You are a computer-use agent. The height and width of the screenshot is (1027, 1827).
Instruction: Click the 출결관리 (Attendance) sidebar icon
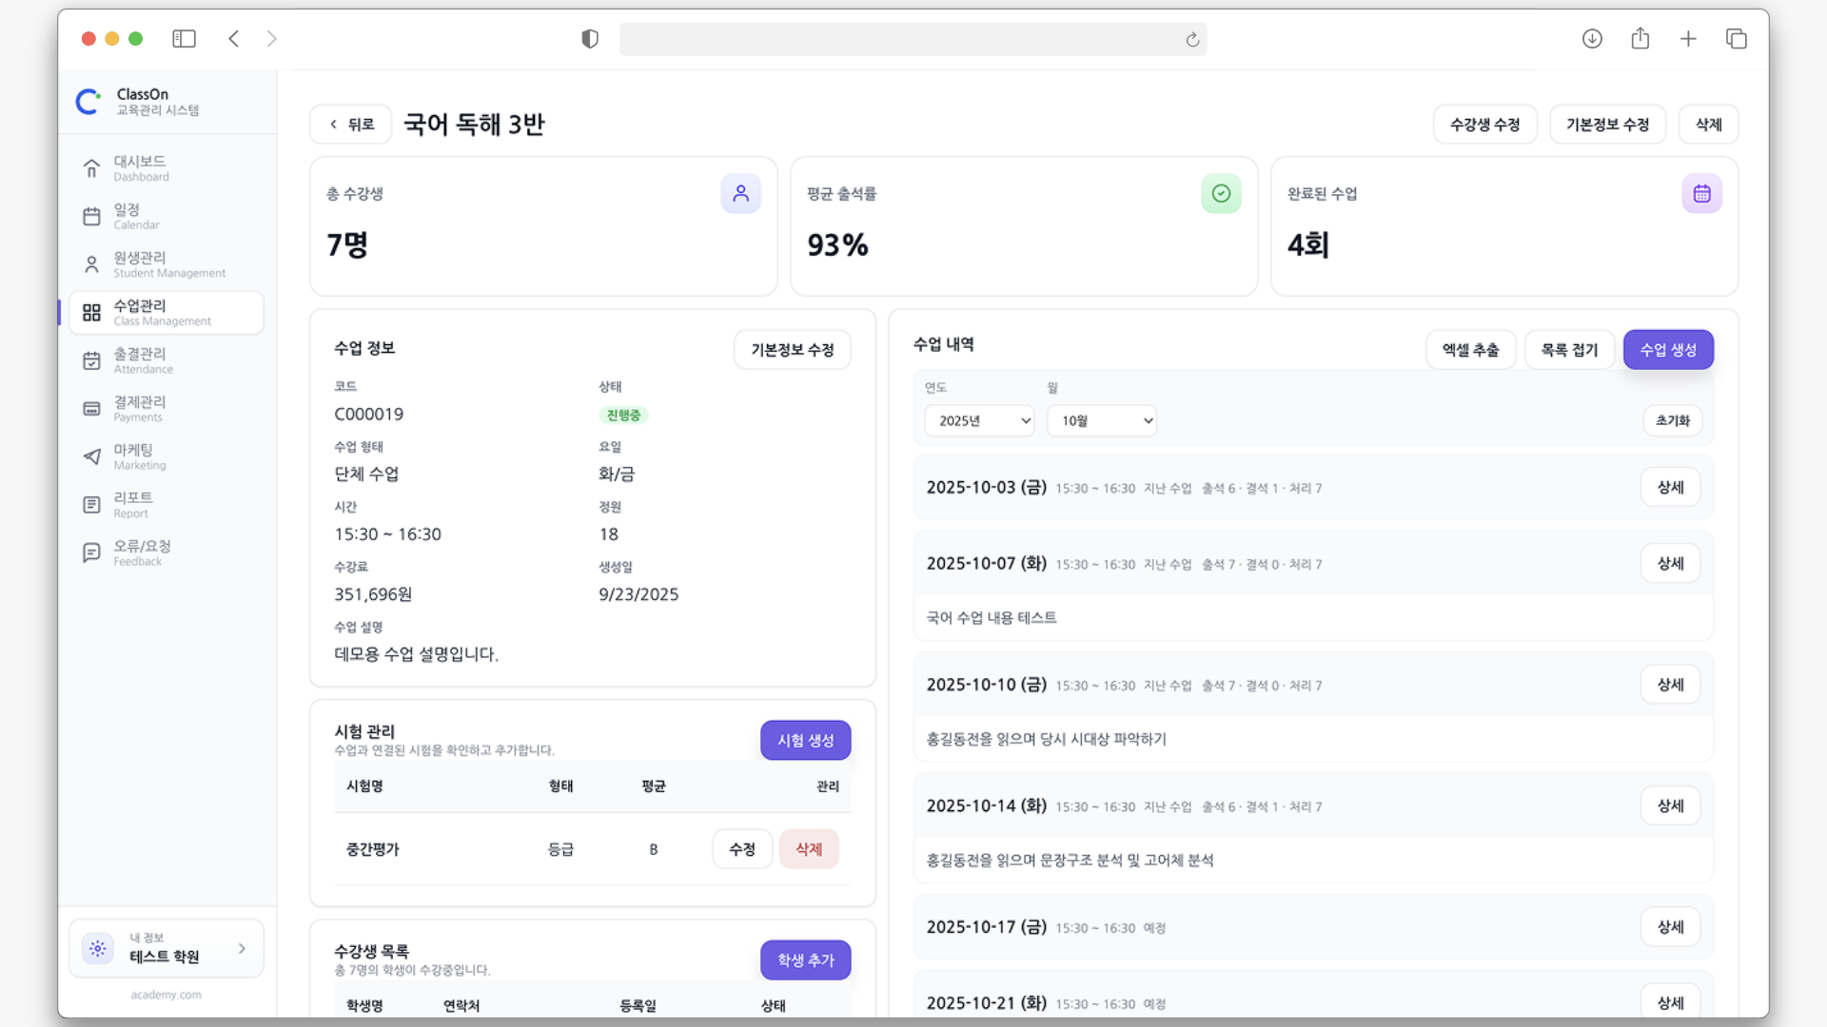coord(91,360)
